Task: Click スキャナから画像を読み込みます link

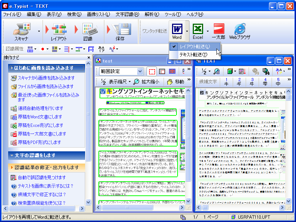Action: (46, 78)
